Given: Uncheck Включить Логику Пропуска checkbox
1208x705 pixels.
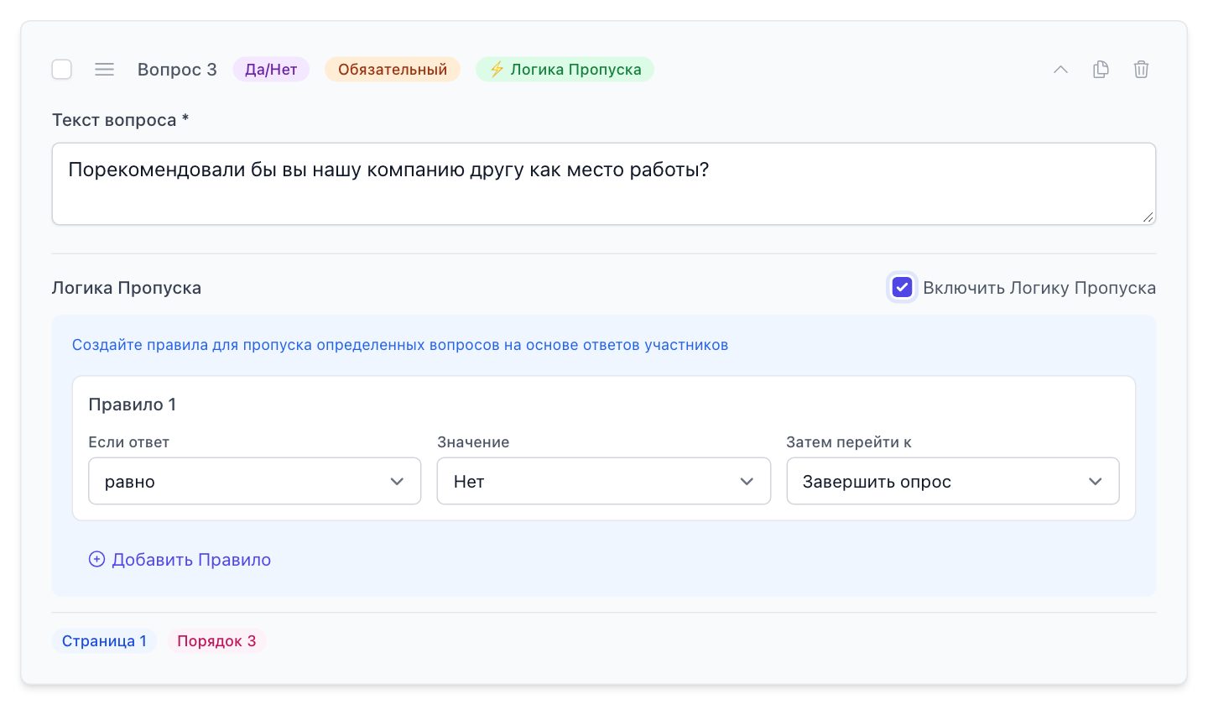Looking at the screenshot, I should pos(902,288).
